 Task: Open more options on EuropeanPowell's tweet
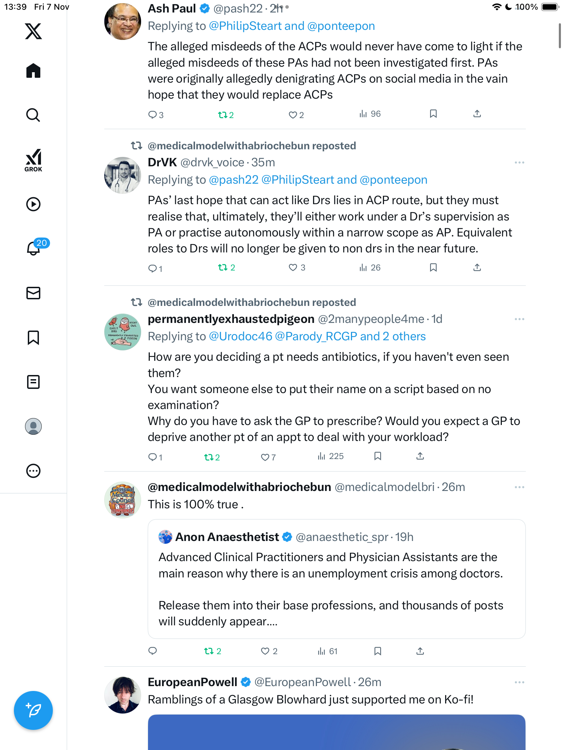click(x=519, y=682)
